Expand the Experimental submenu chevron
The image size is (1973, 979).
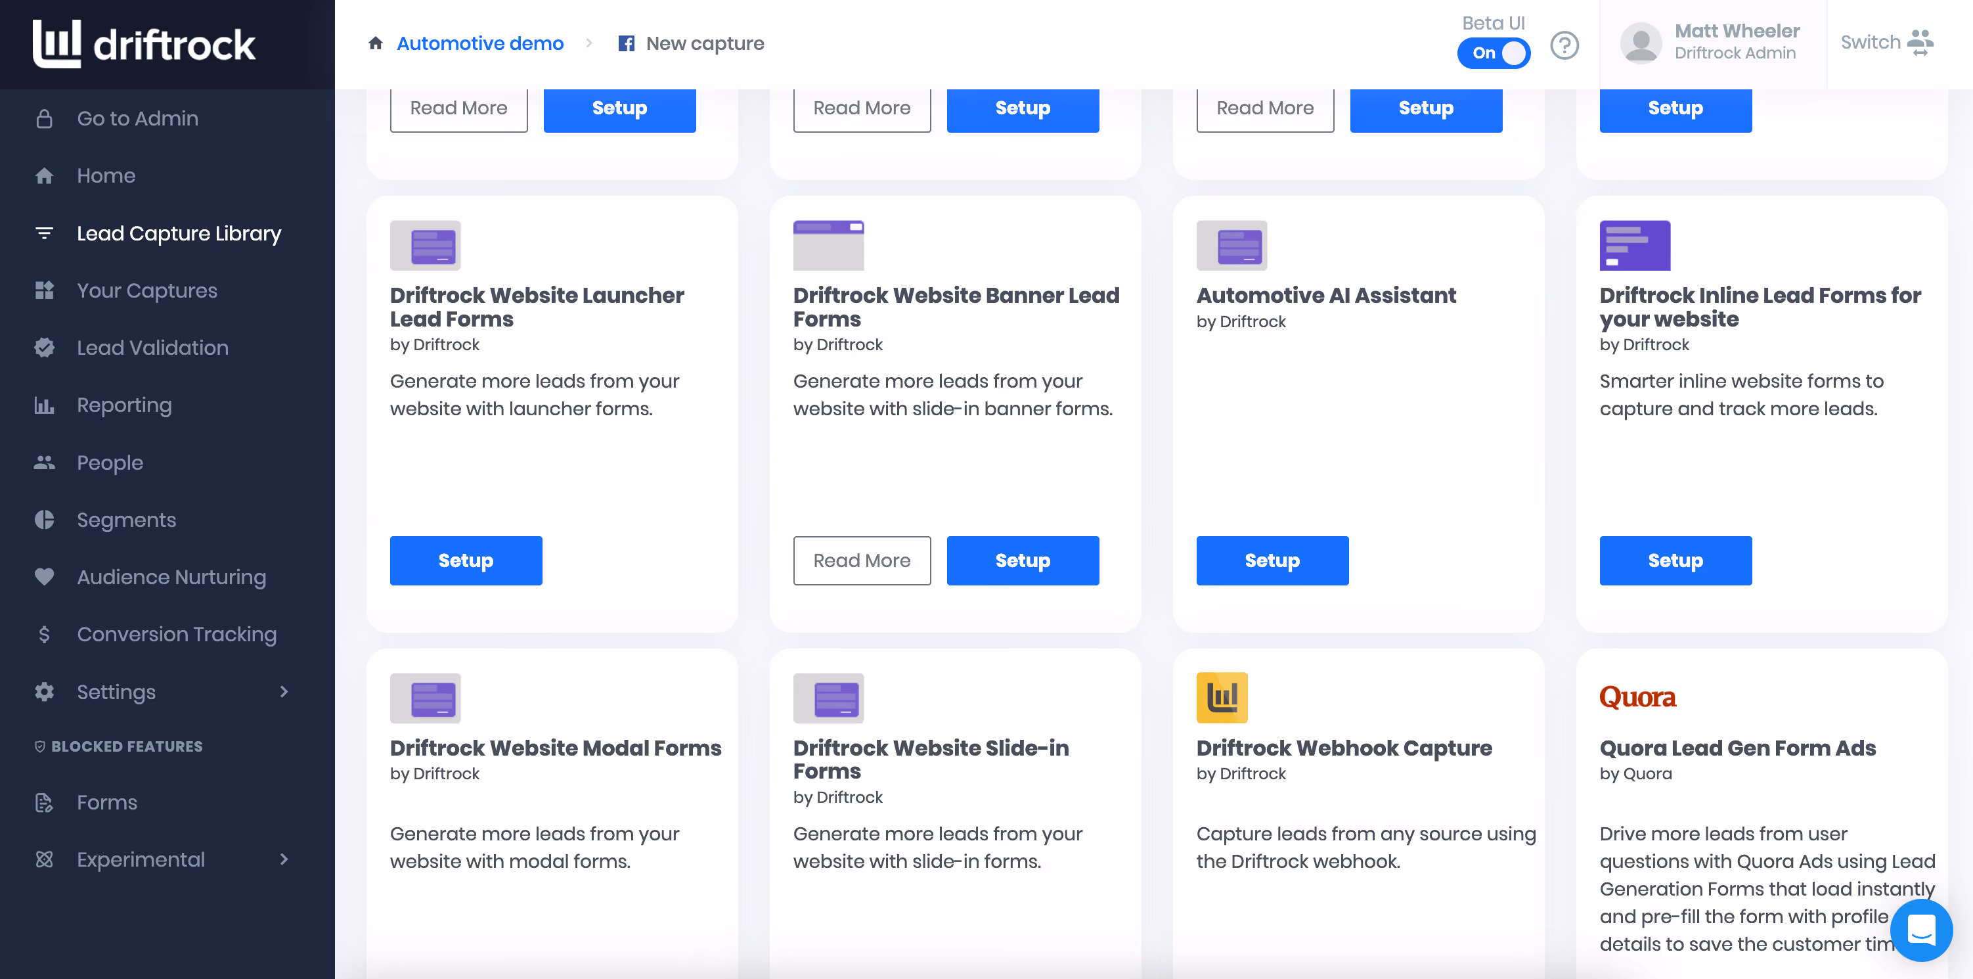click(284, 859)
